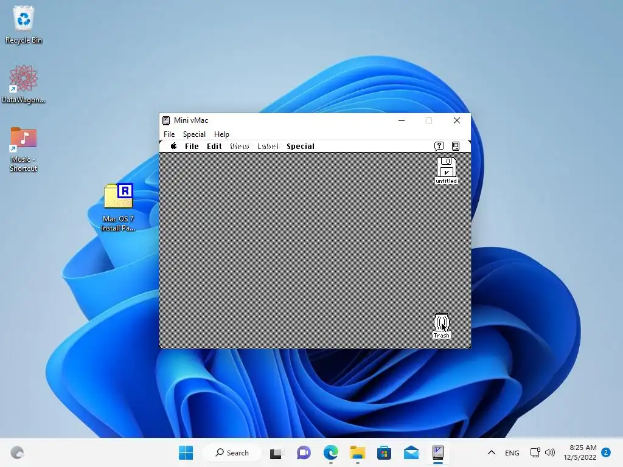Select the DataWagon desktop shortcut

click(x=24, y=84)
